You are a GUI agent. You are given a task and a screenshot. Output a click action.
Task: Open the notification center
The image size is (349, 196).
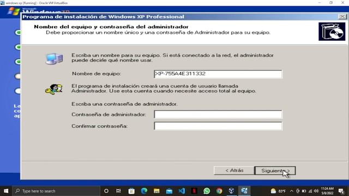pos(341,191)
